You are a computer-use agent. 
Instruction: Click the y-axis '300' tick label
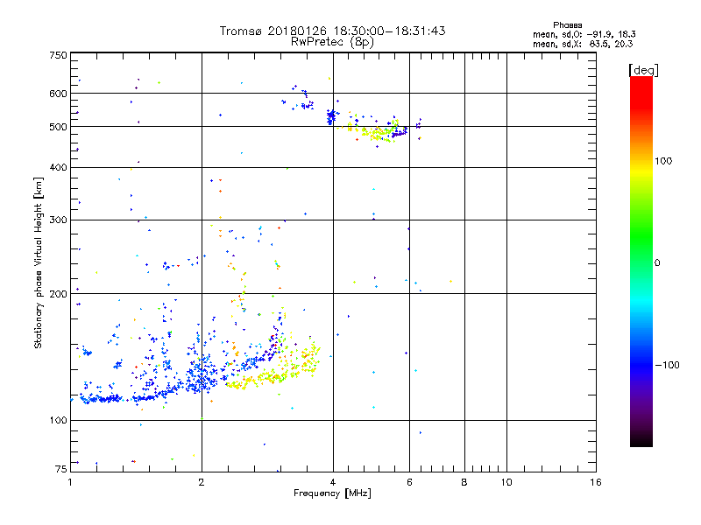click(x=58, y=220)
